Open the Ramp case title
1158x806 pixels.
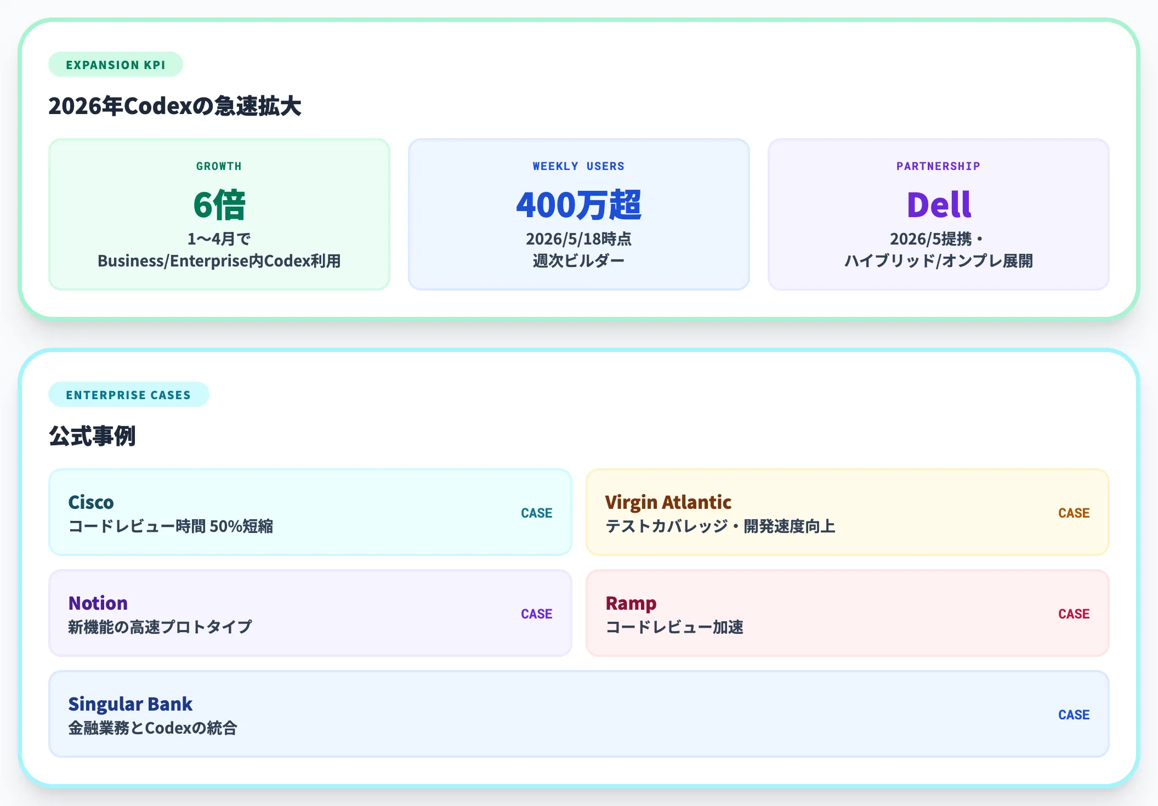pyautogui.click(x=631, y=604)
